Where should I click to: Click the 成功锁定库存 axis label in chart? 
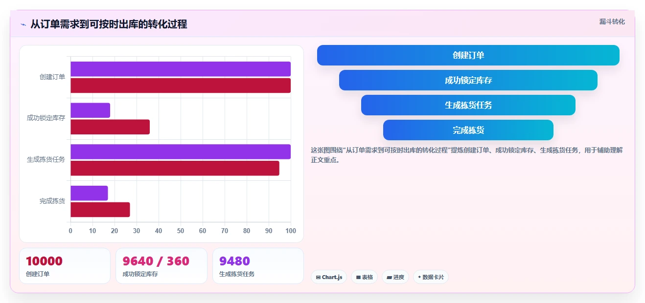pos(46,118)
